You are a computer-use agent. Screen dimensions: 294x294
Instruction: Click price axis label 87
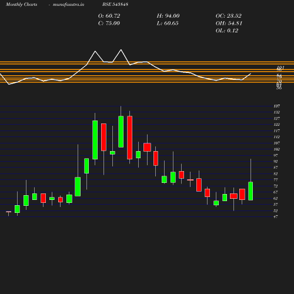click(x=276, y=168)
